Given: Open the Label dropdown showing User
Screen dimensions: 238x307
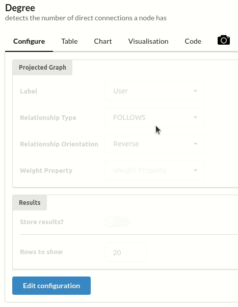Looking at the screenshot, I should 155,91.
